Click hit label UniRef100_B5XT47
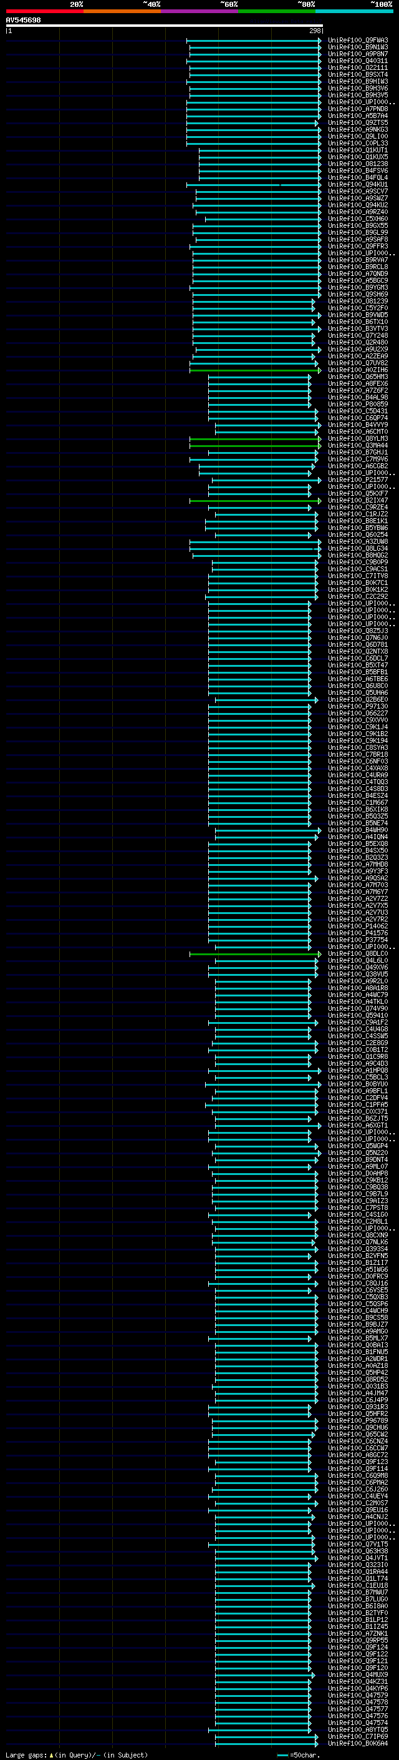This screenshot has height=1760, width=399. click(x=358, y=665)
